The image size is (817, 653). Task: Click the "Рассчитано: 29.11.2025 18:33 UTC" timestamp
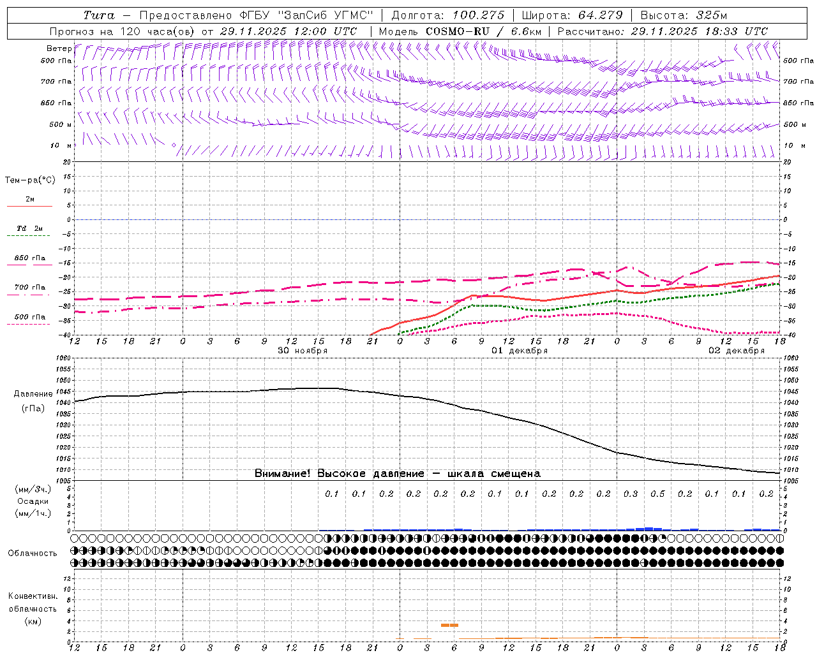point(663,31)
